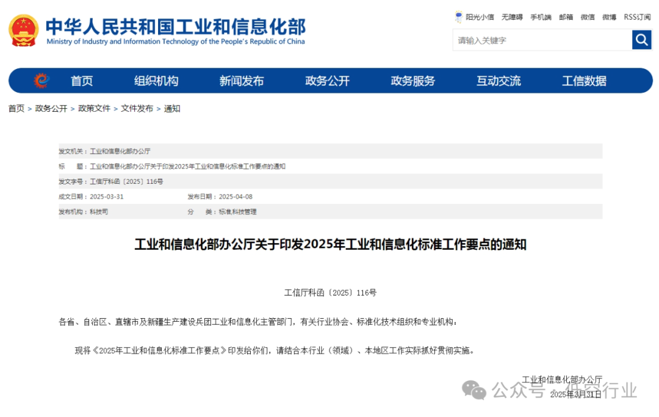The width and height of the screenshot is (659, 417).
Task: Open 政策文件 from the breadcrumb
Action: [95, 108]
